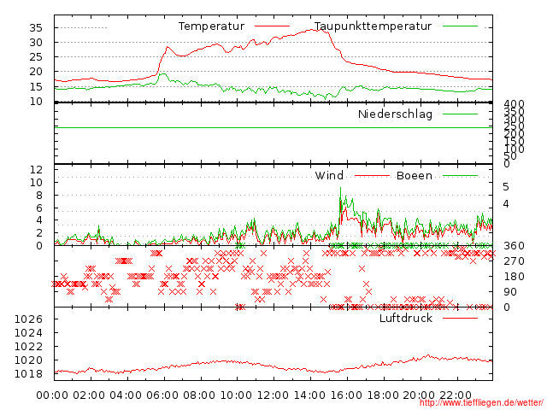Click the 1018 pressure axis value
The image size is (547, 410).
(x=28, y=374)
